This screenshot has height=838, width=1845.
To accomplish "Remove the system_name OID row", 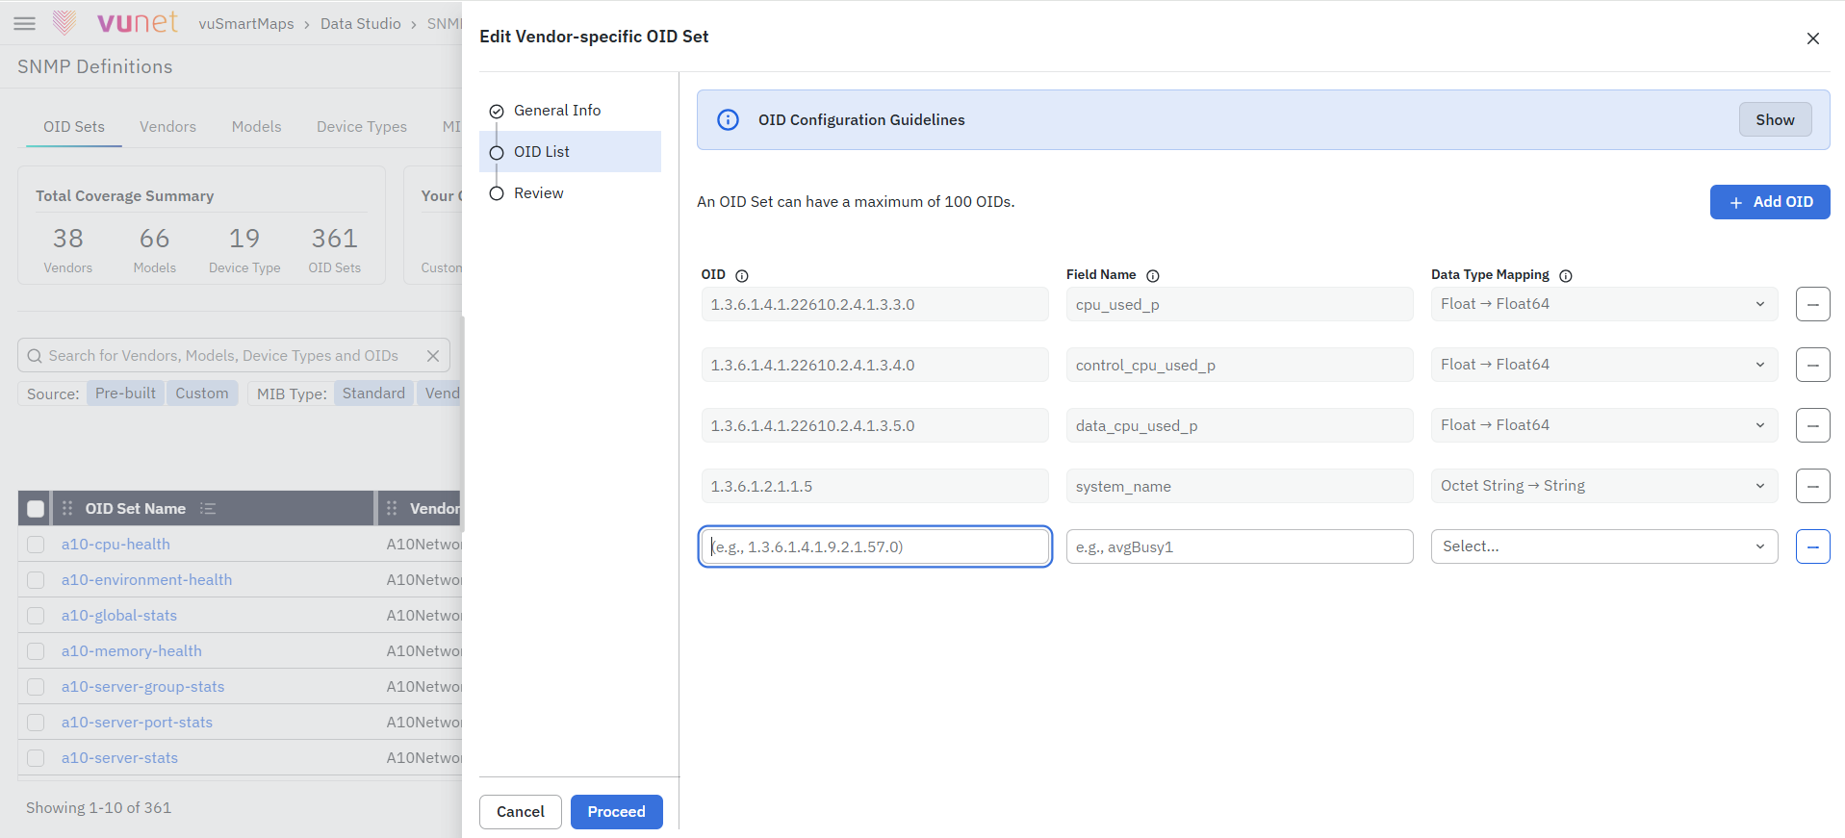I will pos(1812,486).
